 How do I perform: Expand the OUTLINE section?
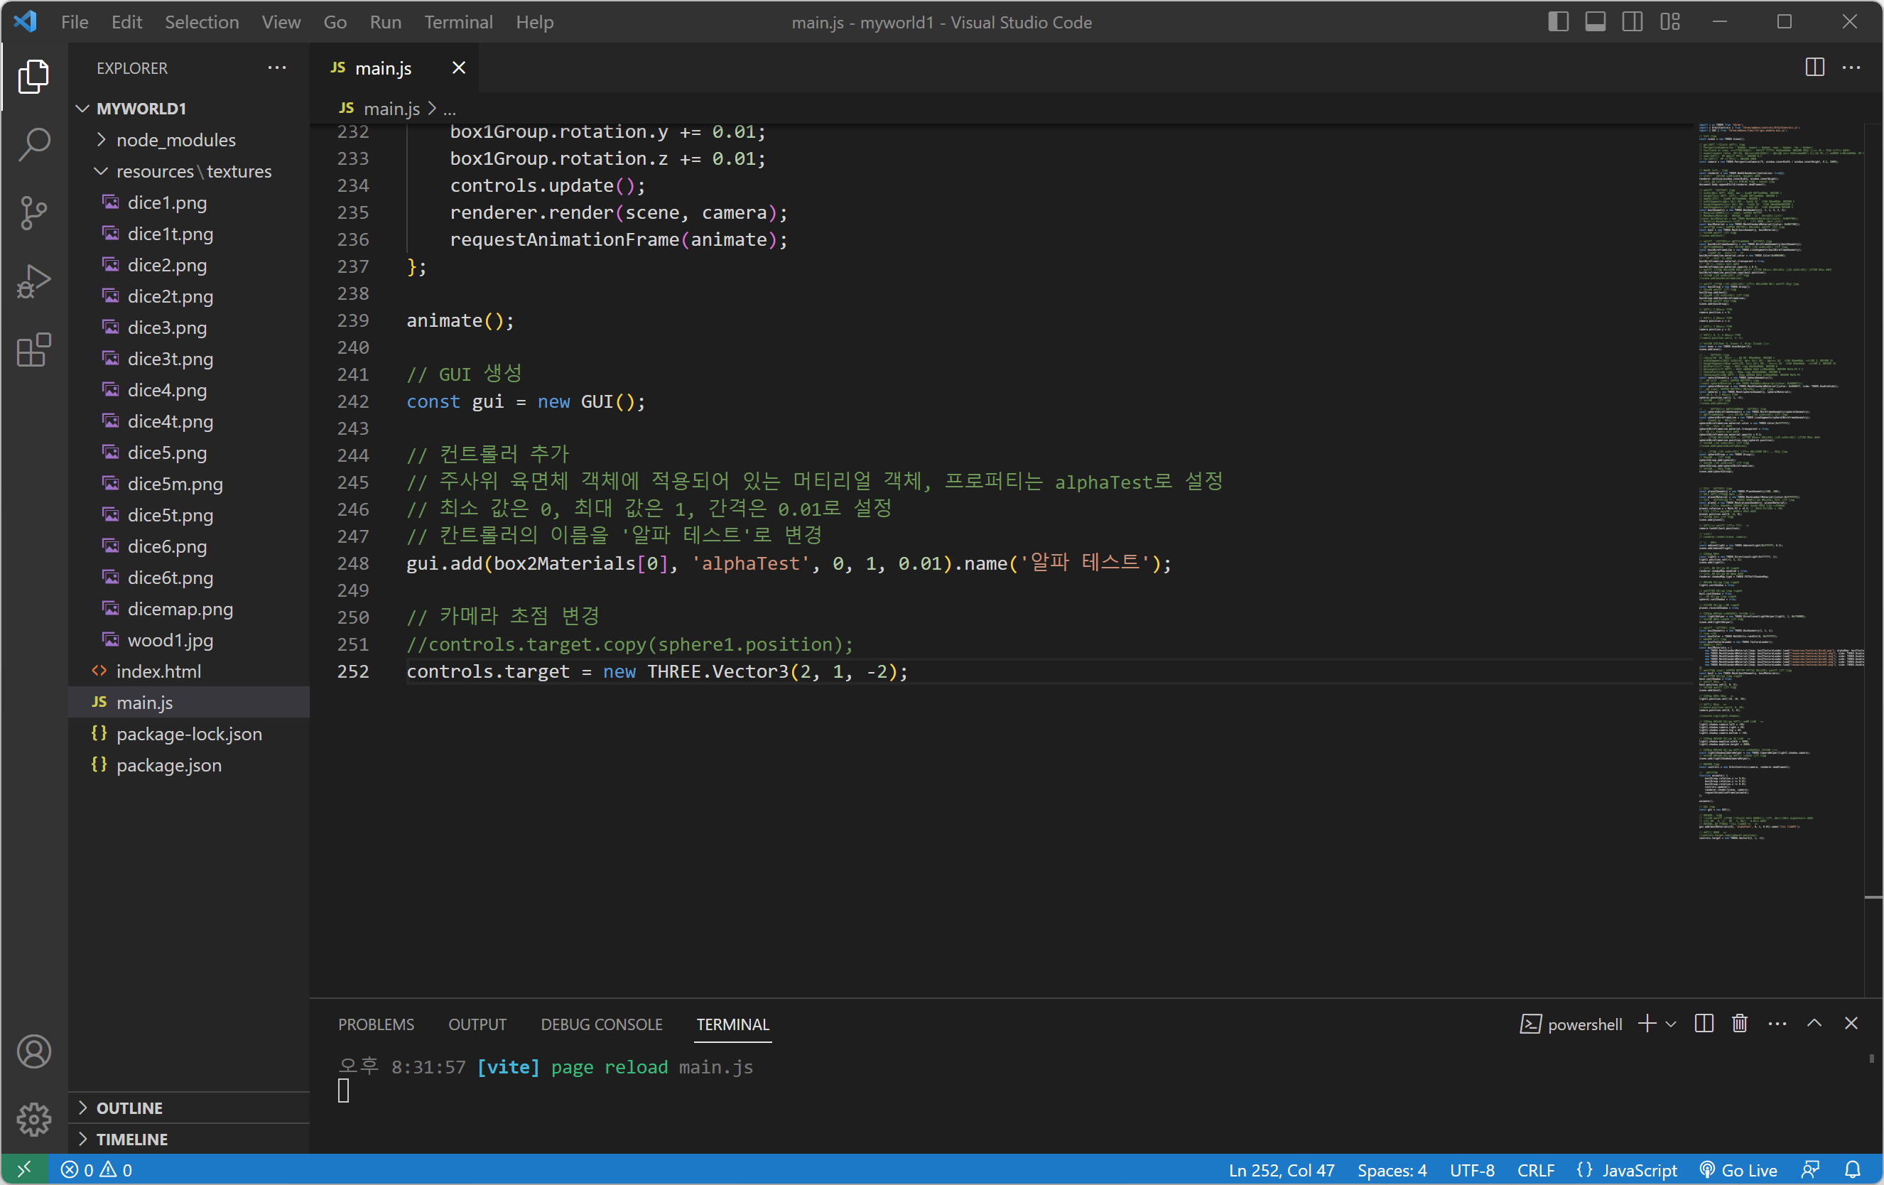click(129, 1108)
